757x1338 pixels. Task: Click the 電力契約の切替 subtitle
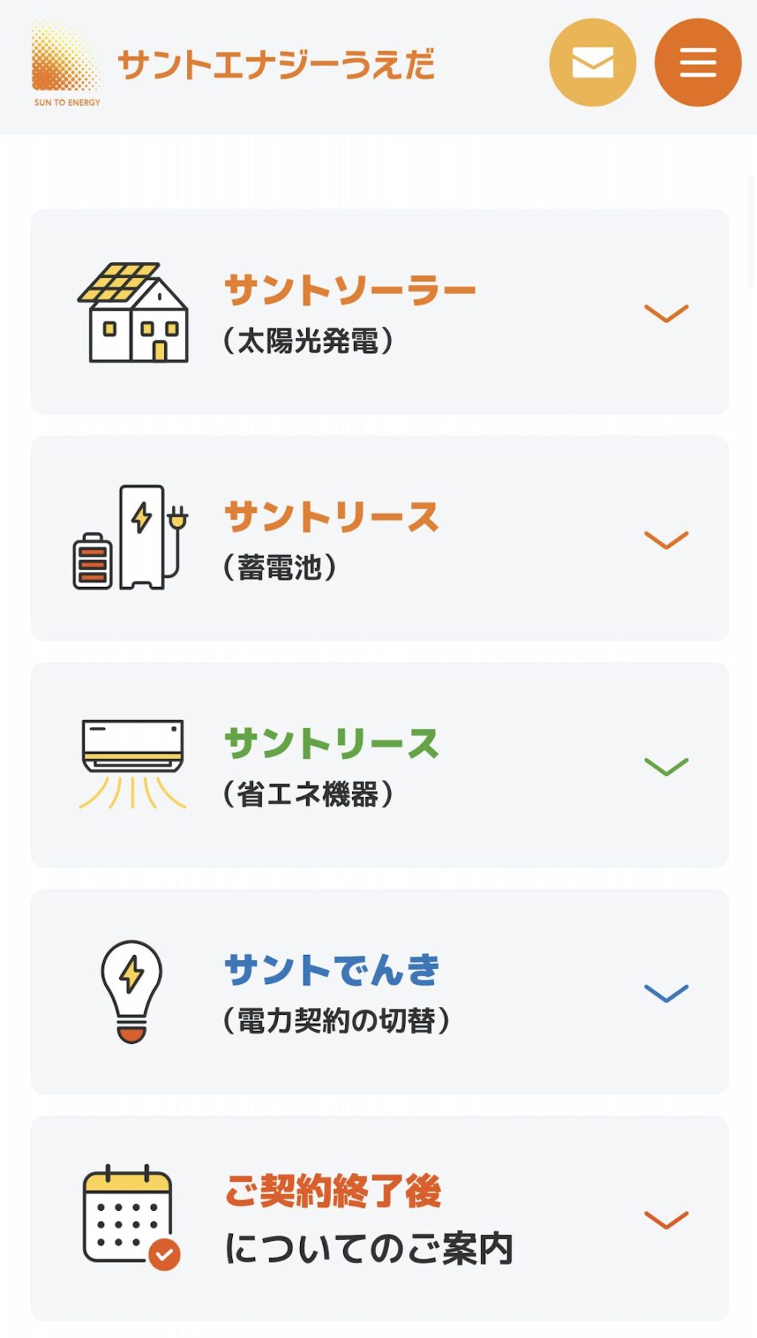(336, 1021)
